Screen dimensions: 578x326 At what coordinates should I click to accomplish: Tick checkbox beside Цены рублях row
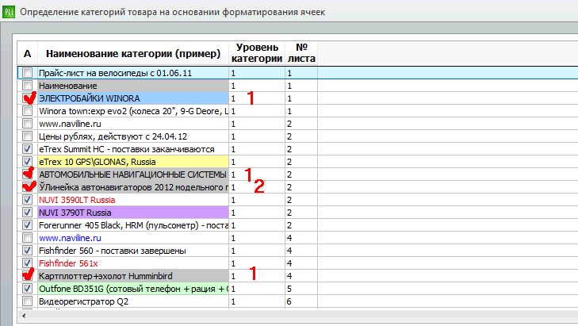click(x=27, y=136)
